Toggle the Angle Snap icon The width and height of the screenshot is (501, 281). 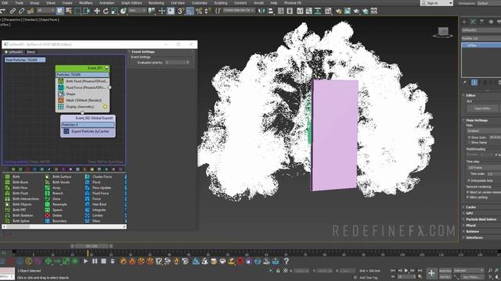point(189,11)
